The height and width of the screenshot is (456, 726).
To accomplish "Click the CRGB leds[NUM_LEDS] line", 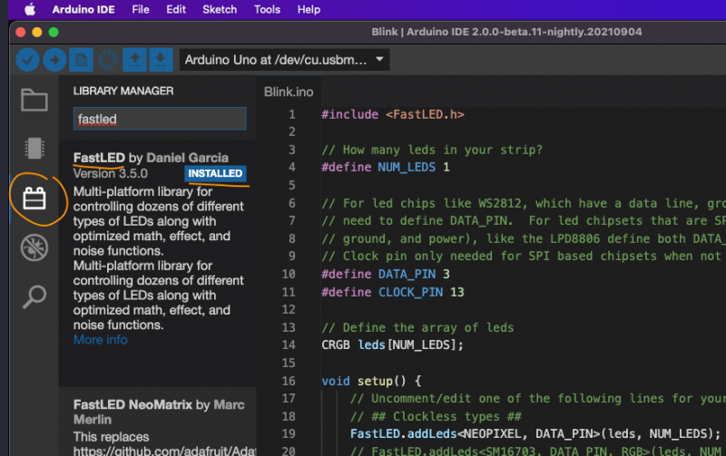I will click(x=392, y=345).
